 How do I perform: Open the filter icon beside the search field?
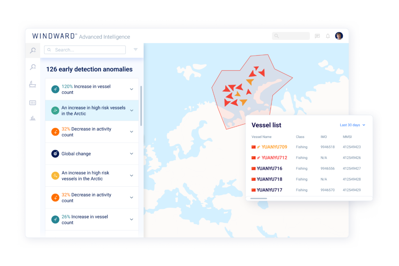(135, 50)
